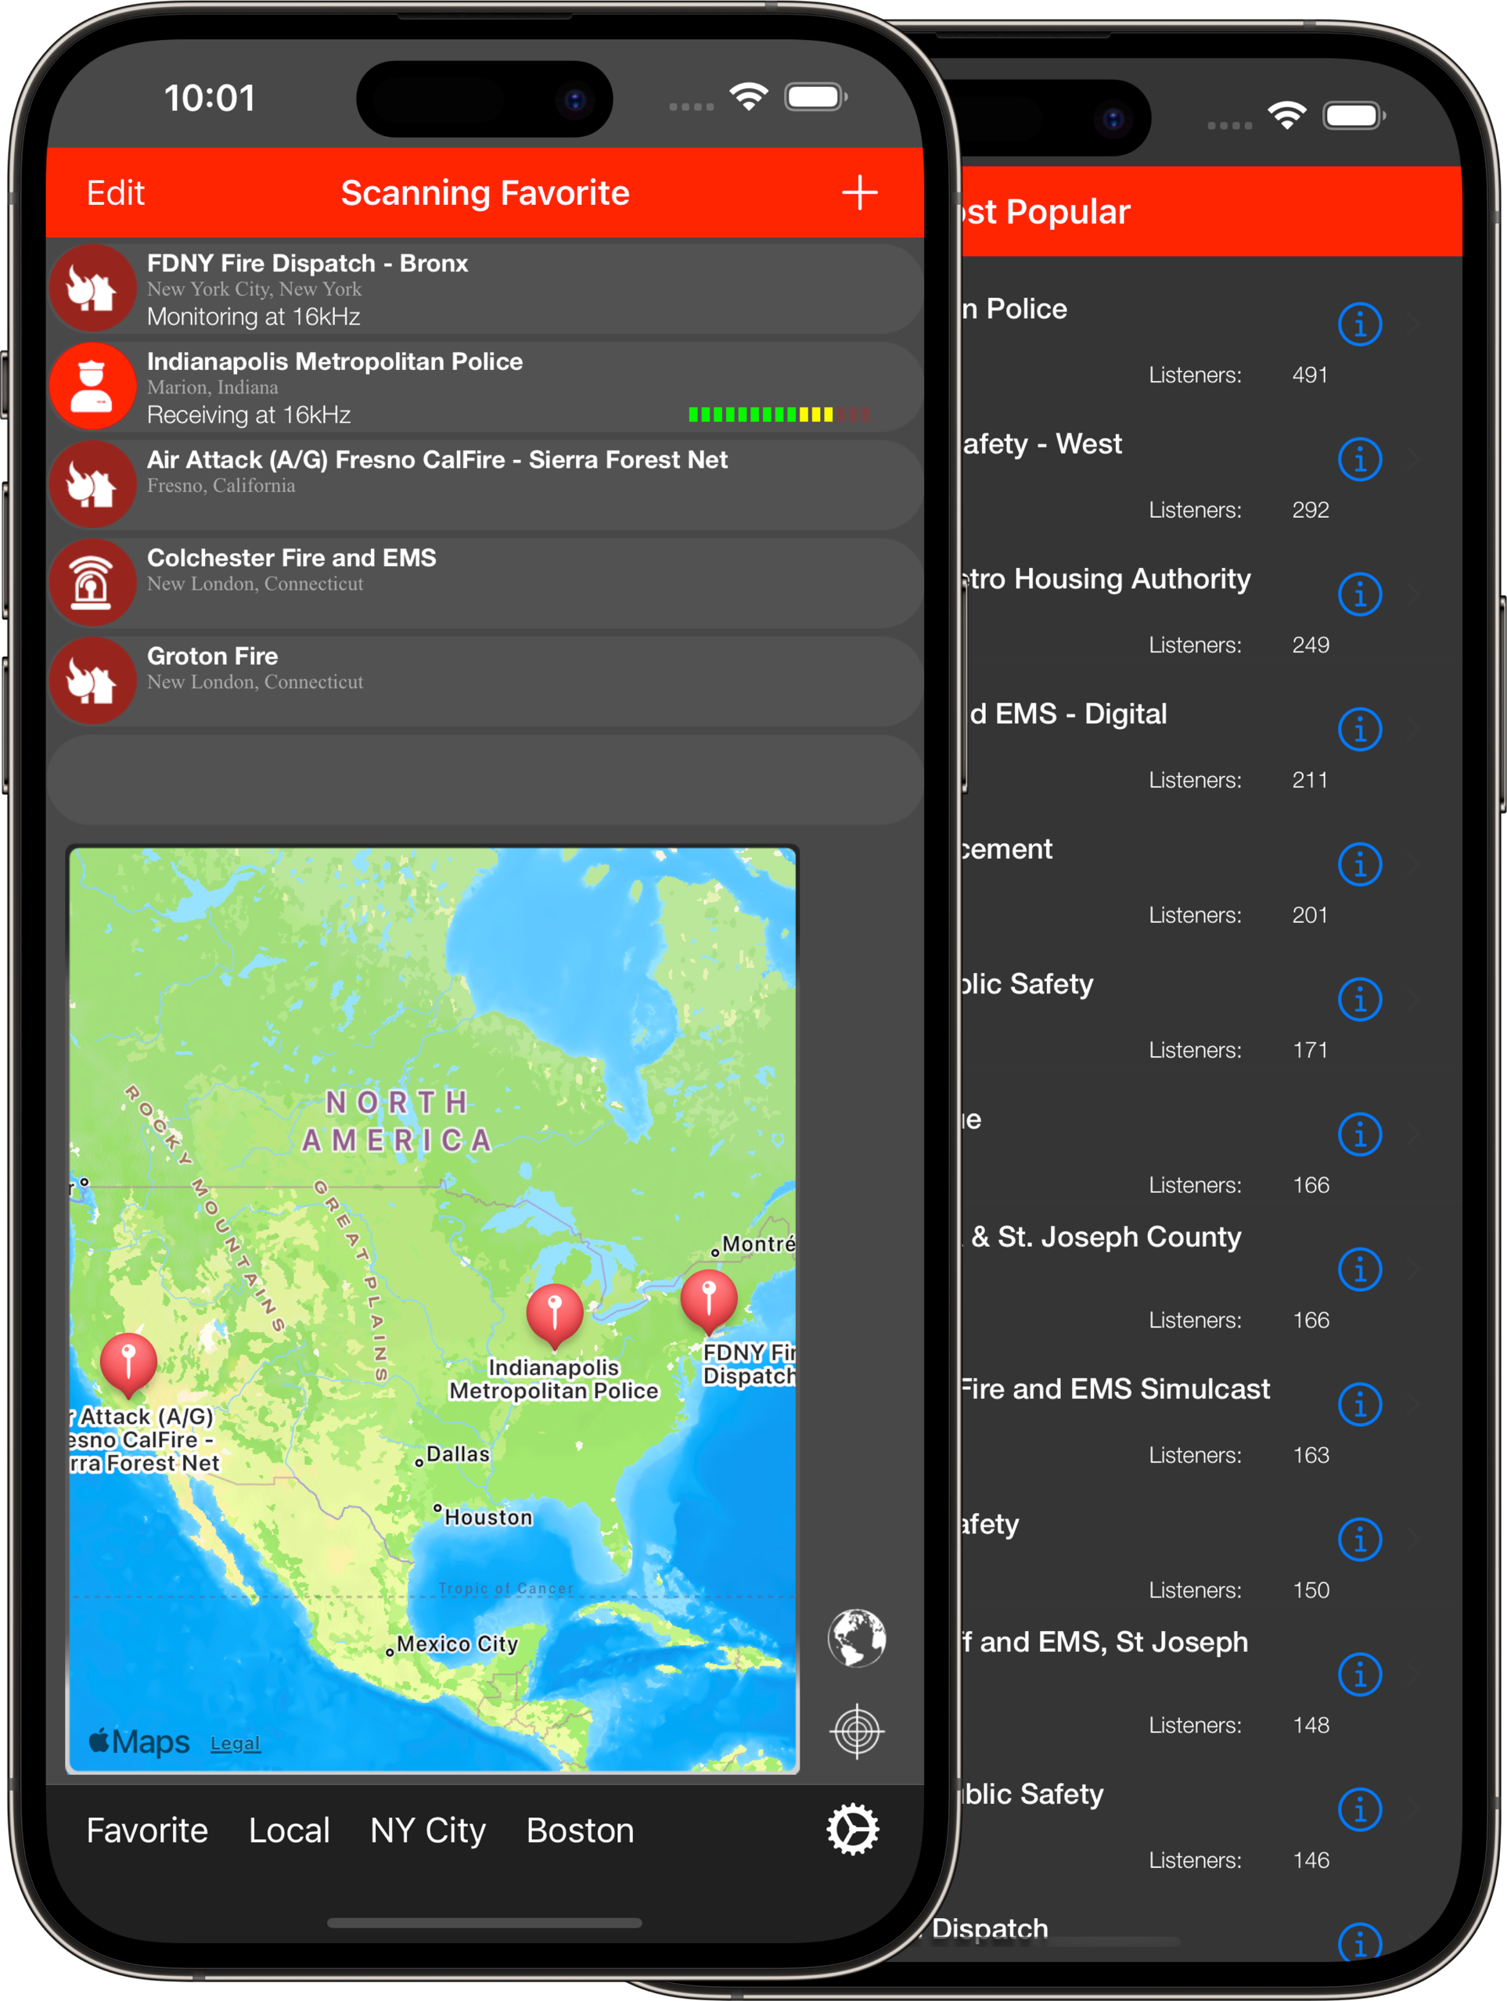Switch to the NY City tab
Screen dimensions: 1507x2001
(427, 1830)
